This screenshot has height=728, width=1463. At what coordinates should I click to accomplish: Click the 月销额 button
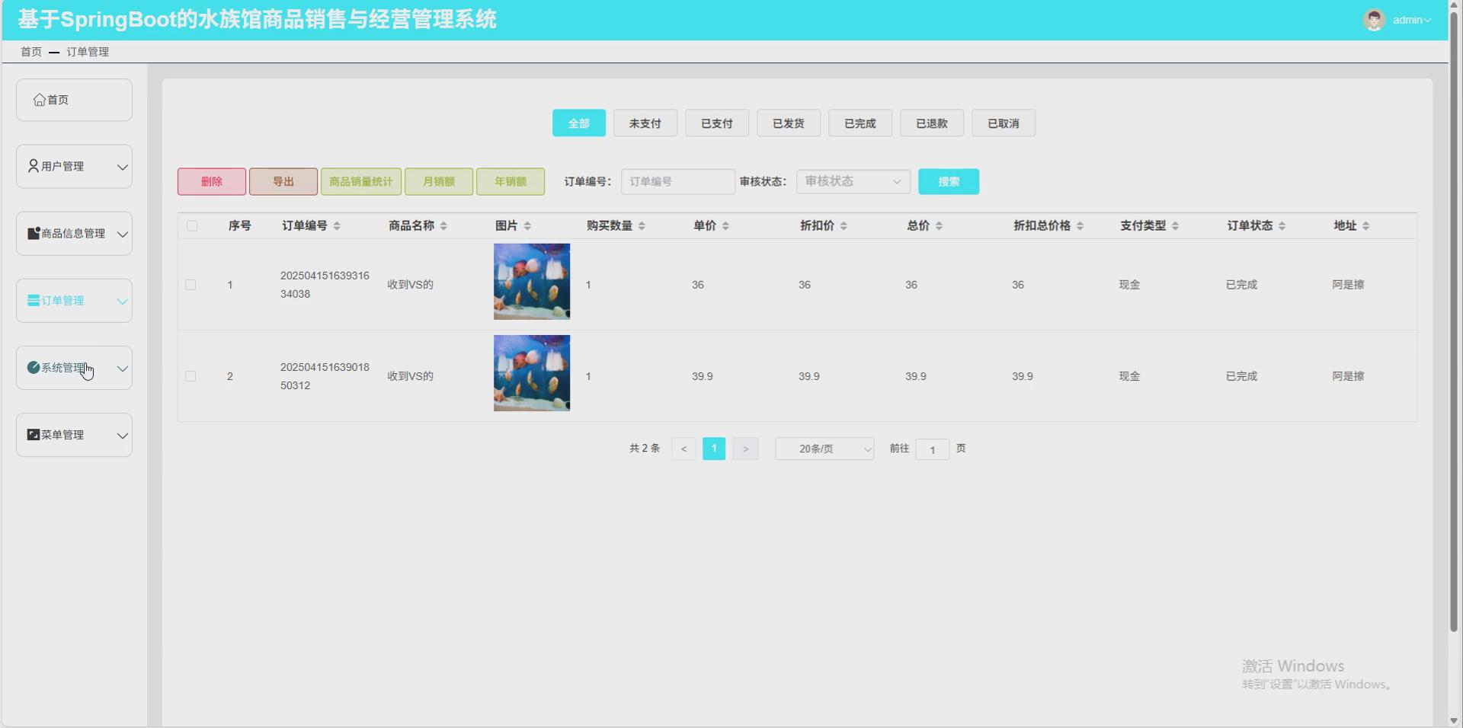[x=439, y=181]
